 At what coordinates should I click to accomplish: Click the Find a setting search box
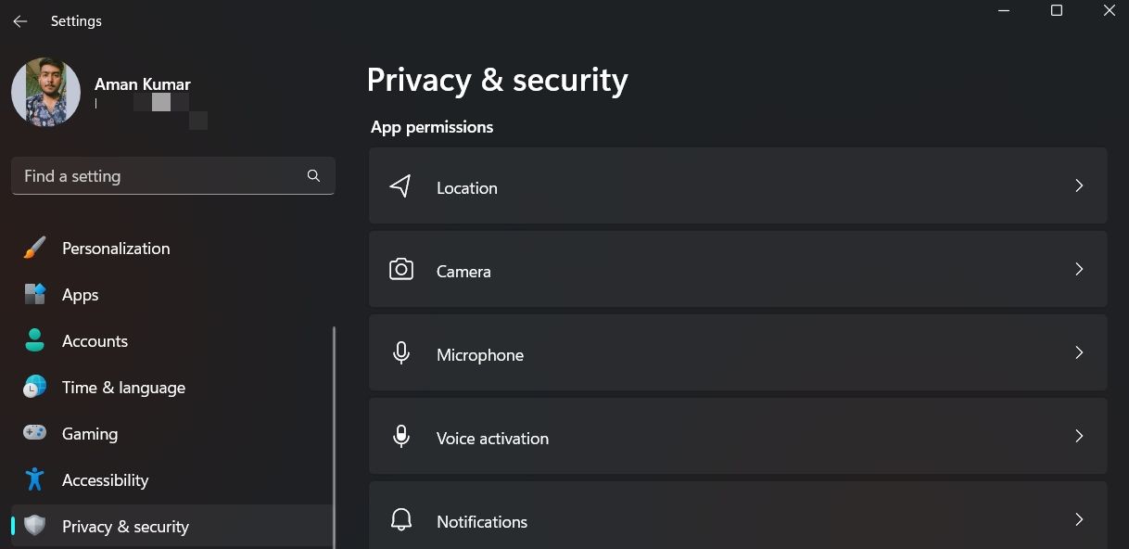pos(162,176)
